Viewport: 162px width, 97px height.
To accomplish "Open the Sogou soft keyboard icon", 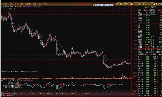I will [104, 5].
